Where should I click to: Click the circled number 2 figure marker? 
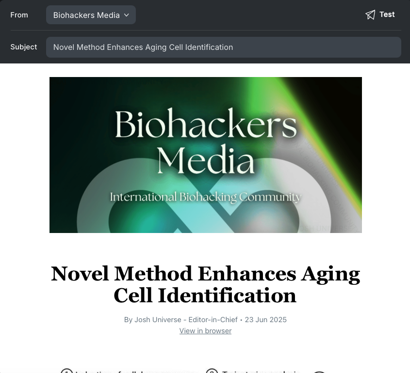(x=212, y=371)
